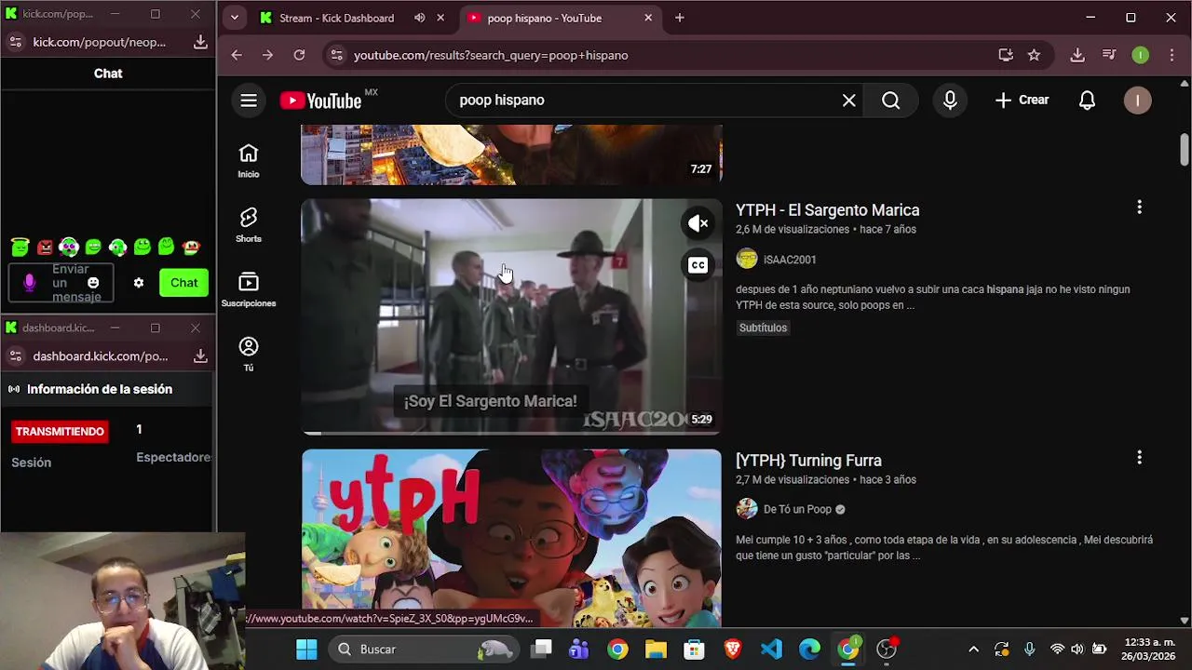Open Inicio in YouTube sidebar
Viewport: 1192px width, 670px height.
[x=249, y=161]
